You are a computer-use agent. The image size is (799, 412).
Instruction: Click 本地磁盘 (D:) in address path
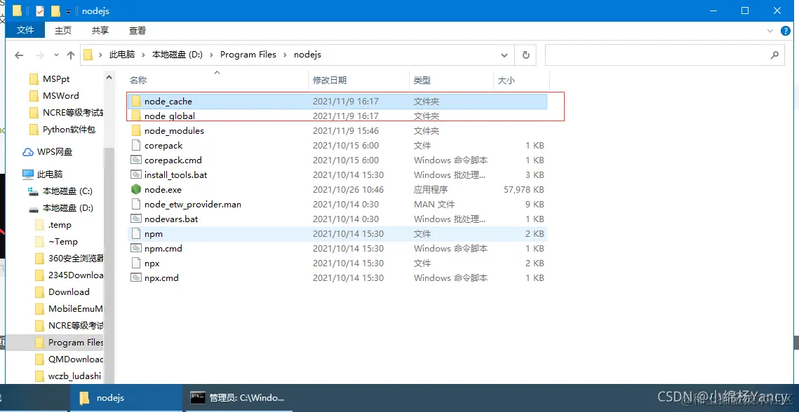tap(177, 55)
